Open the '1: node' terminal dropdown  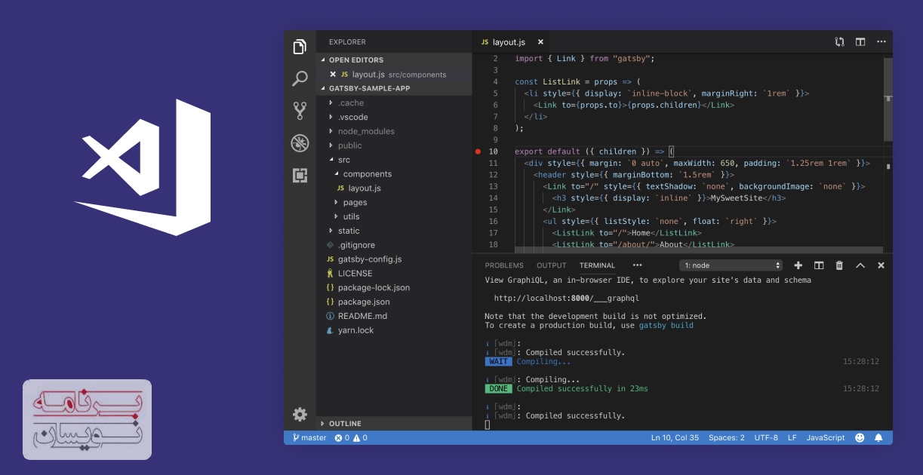(731, 265)
